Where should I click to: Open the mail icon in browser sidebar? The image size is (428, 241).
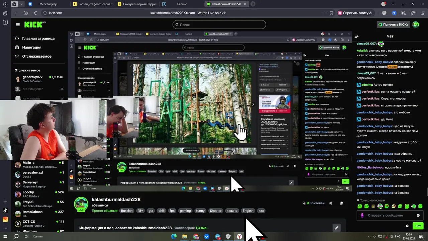tap(5, 219)
